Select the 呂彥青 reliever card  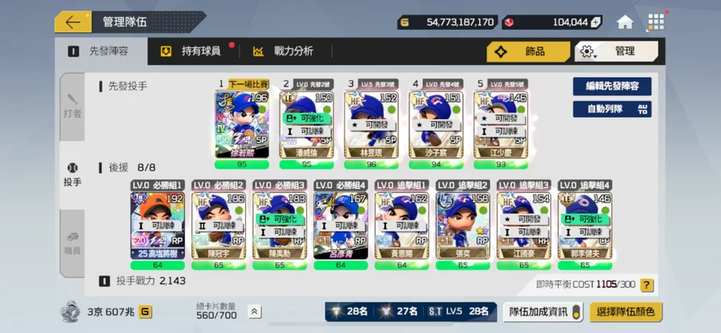point(340,226)
